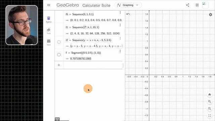Select the l1 Sequence(2^k,k,1,10,1) definition
Image resolution: width=215 pixels, height=121 pixels.
click(x=82, y=27)
